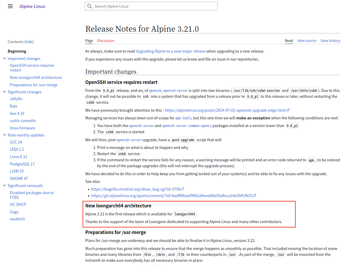Open Upgrading Alpine to a new major release
This screenshot has height=265, width=355.
pos(170,51)
